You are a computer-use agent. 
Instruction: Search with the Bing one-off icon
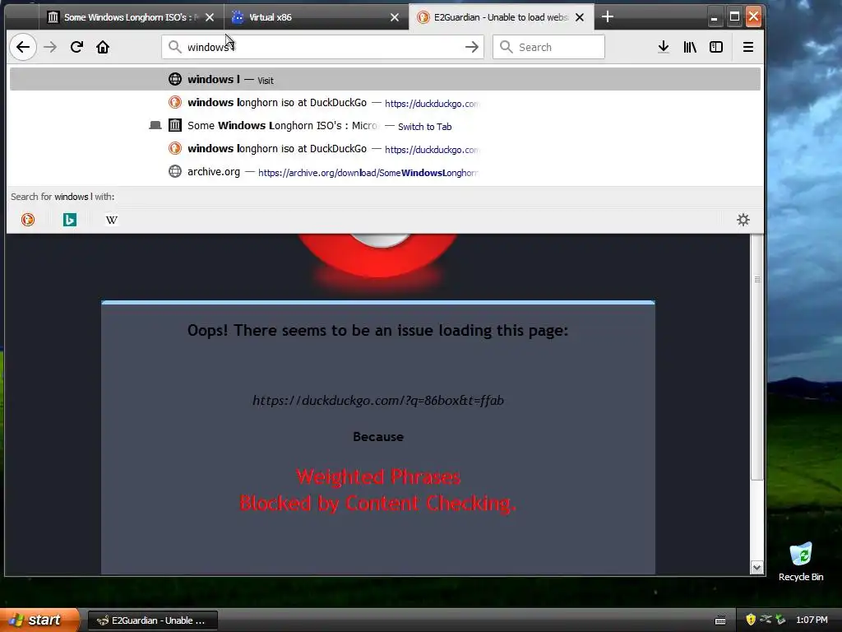click(70, 220)
